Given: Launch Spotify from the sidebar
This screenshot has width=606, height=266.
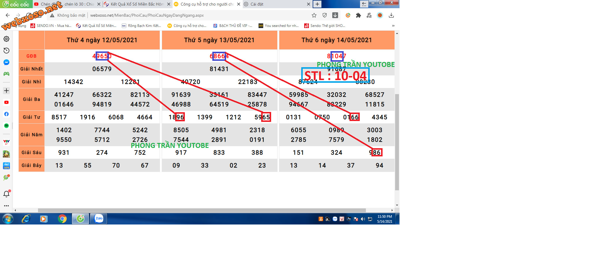Looking at the screenshot, I should [x=6, y=126].
